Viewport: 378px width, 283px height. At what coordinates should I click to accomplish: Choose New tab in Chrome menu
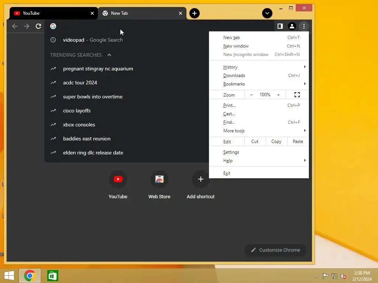[259, 38]
